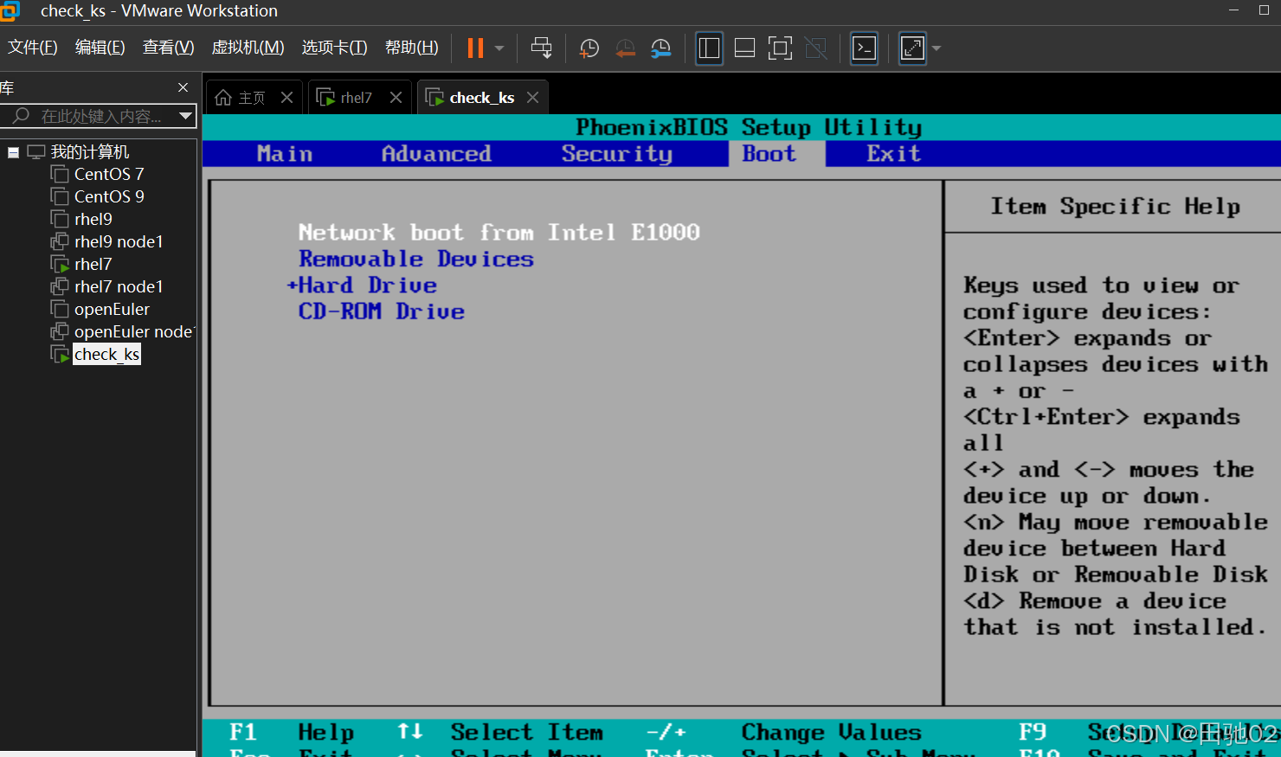1281x757 pixels.
Task: Toggle the library sidebar view icon
Action: (x=709, y=48)
